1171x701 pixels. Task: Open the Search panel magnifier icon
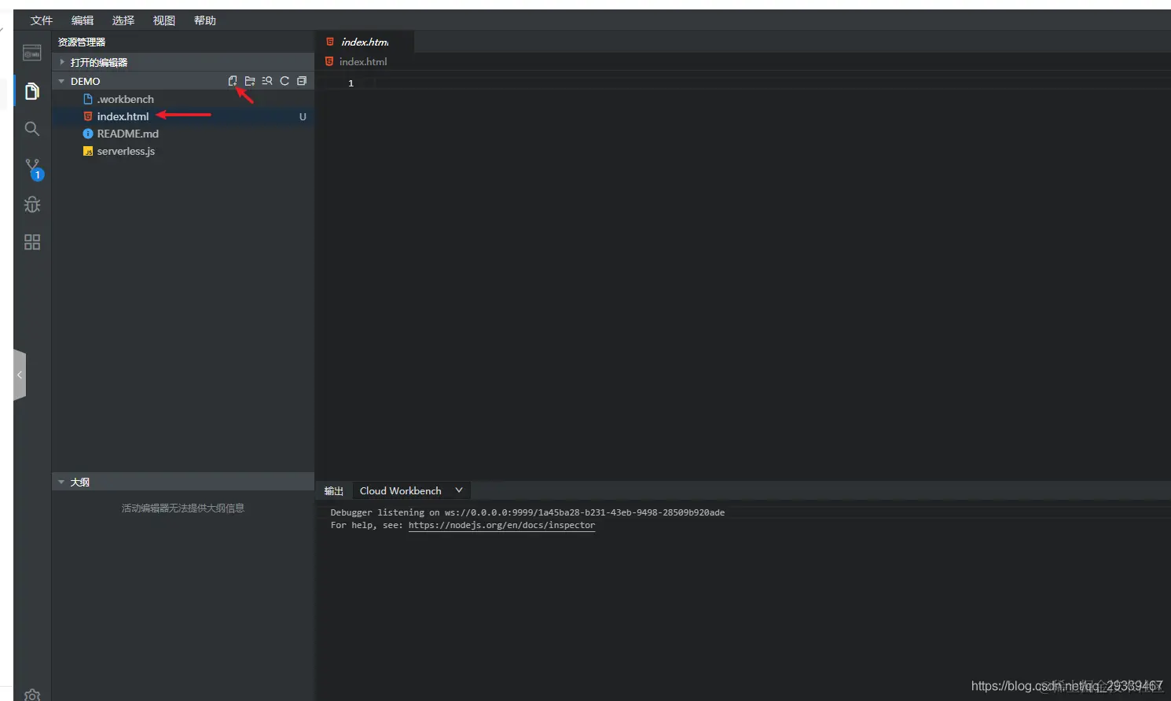click(32, 129)
